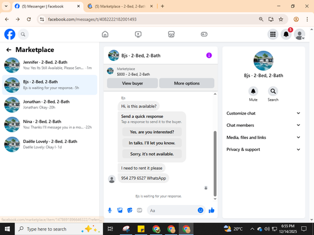Open the weather 20°C taskbar widget
Viewport: 314px width, 235px height.
pos(233,229)
